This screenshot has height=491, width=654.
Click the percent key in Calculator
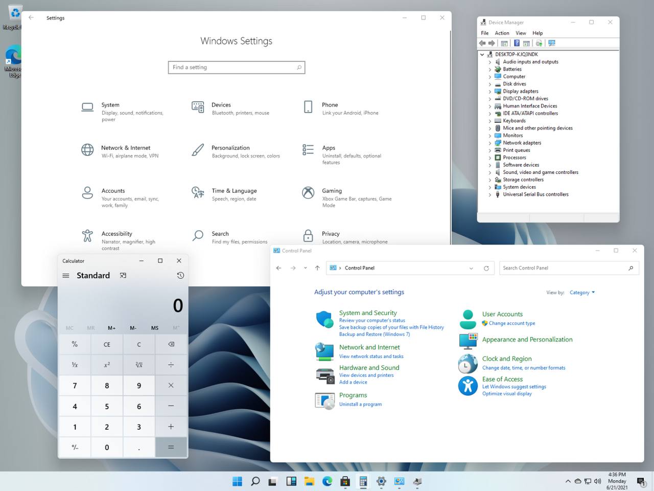[75, 344]
